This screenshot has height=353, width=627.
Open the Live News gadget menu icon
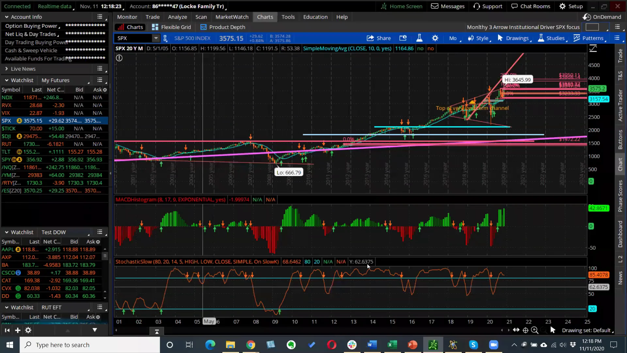tap(100, 69)
